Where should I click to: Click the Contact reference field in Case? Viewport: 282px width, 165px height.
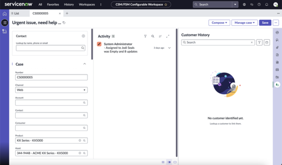click(x=51, y=115)
